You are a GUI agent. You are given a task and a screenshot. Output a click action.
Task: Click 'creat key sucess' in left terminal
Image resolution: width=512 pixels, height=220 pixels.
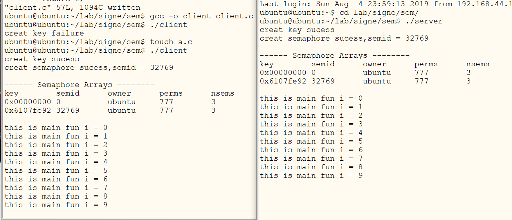click(x=42, y=59)
